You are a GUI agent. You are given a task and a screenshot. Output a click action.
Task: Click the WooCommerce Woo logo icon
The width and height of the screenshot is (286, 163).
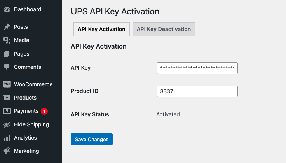7,84
